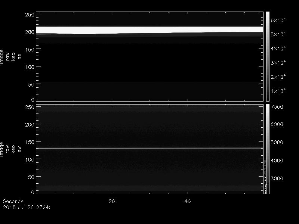Click the top keogram colorbar
299x224 pixels.
(268, 56)
